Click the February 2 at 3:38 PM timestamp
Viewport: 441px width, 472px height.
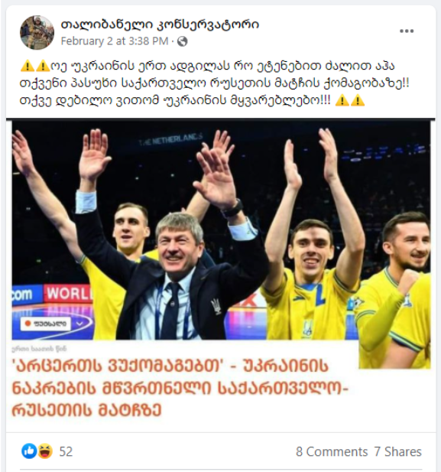[115, 41]
